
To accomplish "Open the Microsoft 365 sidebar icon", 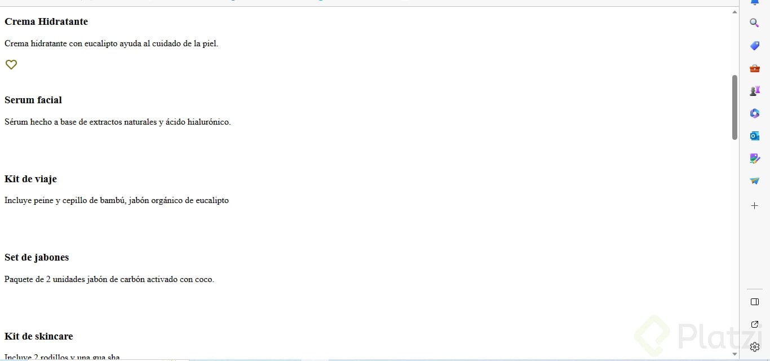I will pyautogui.click(x=754, y=113).
